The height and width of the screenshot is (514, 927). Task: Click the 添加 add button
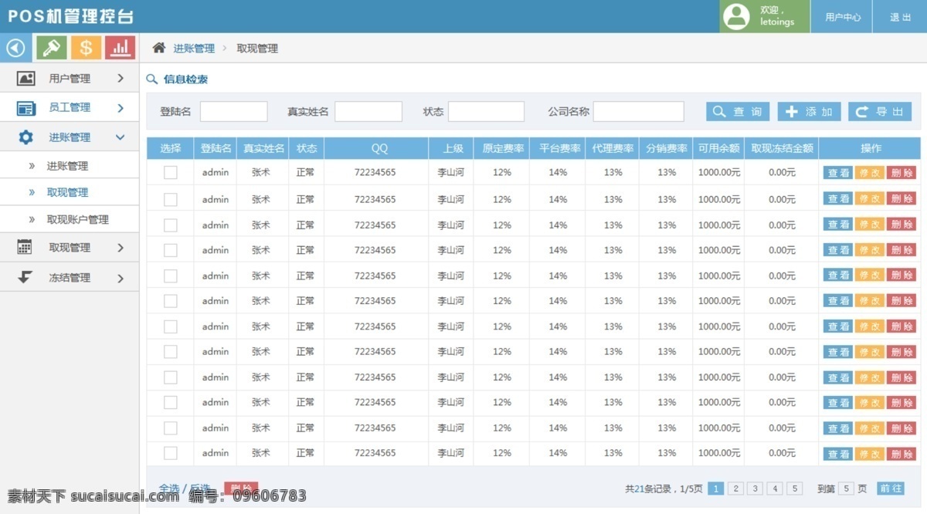click(809, 112)
